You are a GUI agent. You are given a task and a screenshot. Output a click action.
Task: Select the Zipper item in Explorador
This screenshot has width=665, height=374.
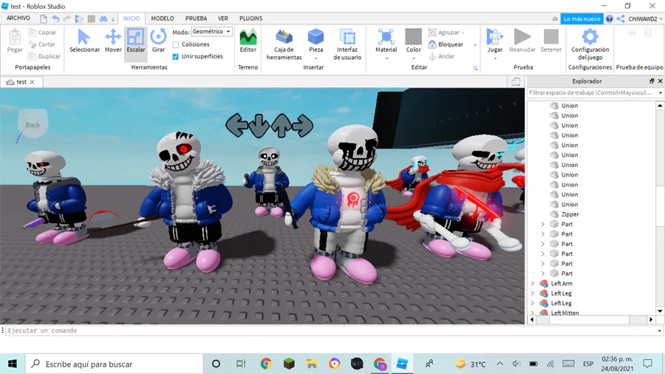point(570,214)
